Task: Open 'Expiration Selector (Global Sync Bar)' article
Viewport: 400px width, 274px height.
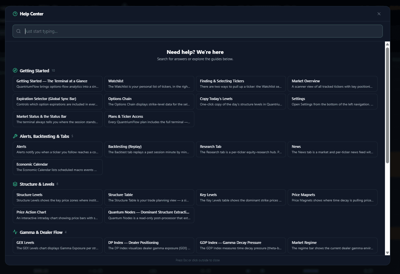Action: [x=58, y=102]
